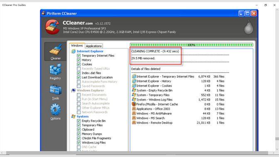279x157 pixels.
Task: Uncheck Index.dat files checkbox
Action: [x=78, y=73]
